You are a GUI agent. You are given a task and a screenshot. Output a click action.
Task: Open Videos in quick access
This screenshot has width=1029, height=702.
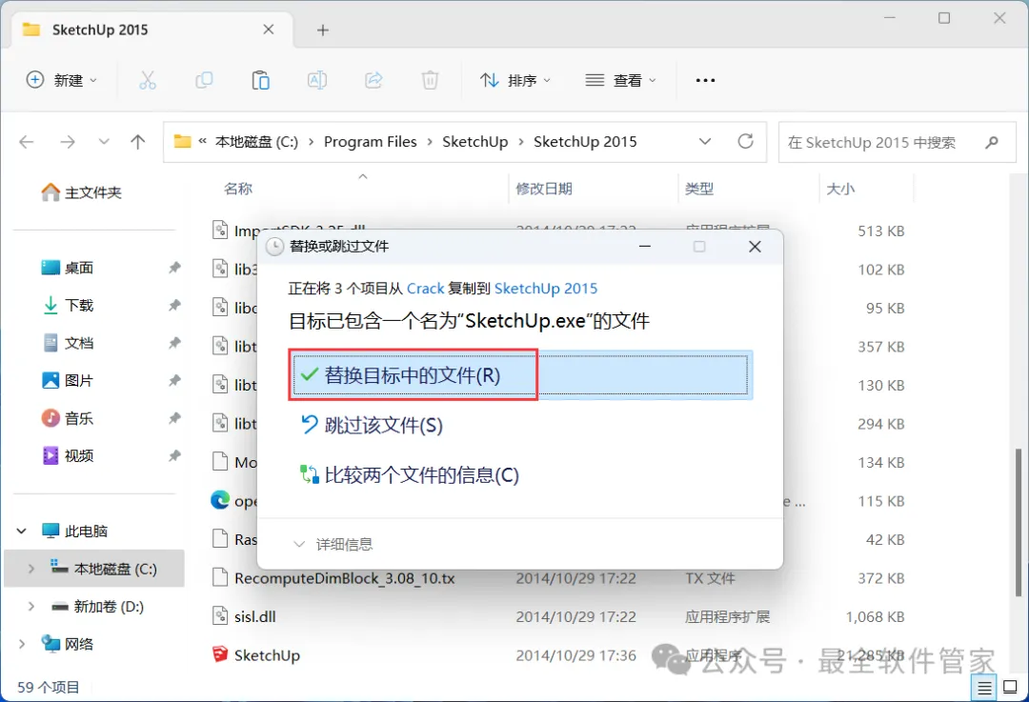click(69, 455)
